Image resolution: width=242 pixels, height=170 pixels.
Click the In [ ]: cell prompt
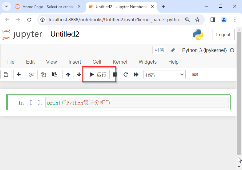click(30, 103)
